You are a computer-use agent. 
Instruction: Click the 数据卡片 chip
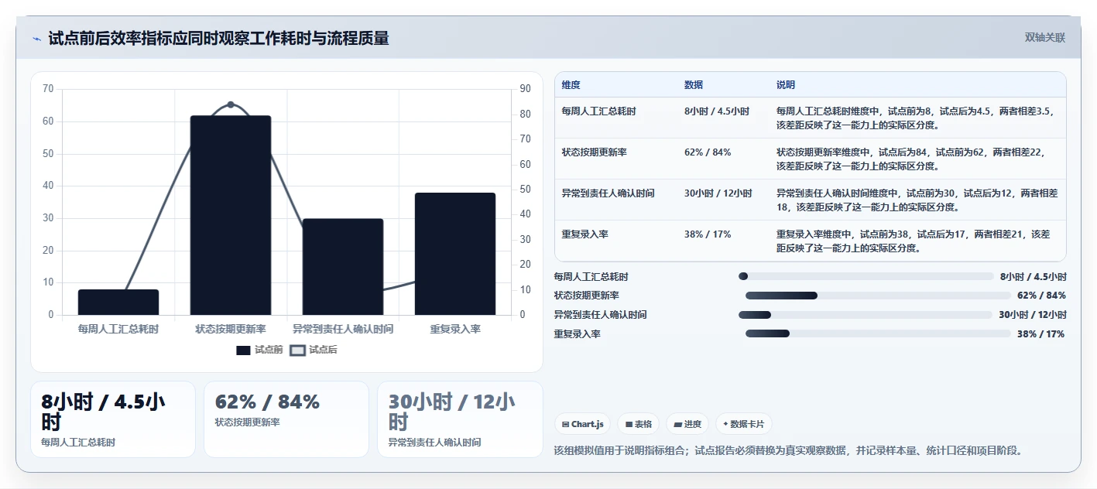pyautogui.click(x=743, y=424)
